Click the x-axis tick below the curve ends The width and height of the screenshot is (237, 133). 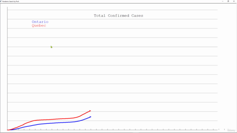(91, 129)
